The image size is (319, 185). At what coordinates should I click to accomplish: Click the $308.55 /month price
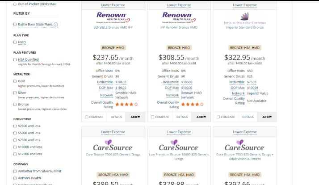tap(179, 58)
